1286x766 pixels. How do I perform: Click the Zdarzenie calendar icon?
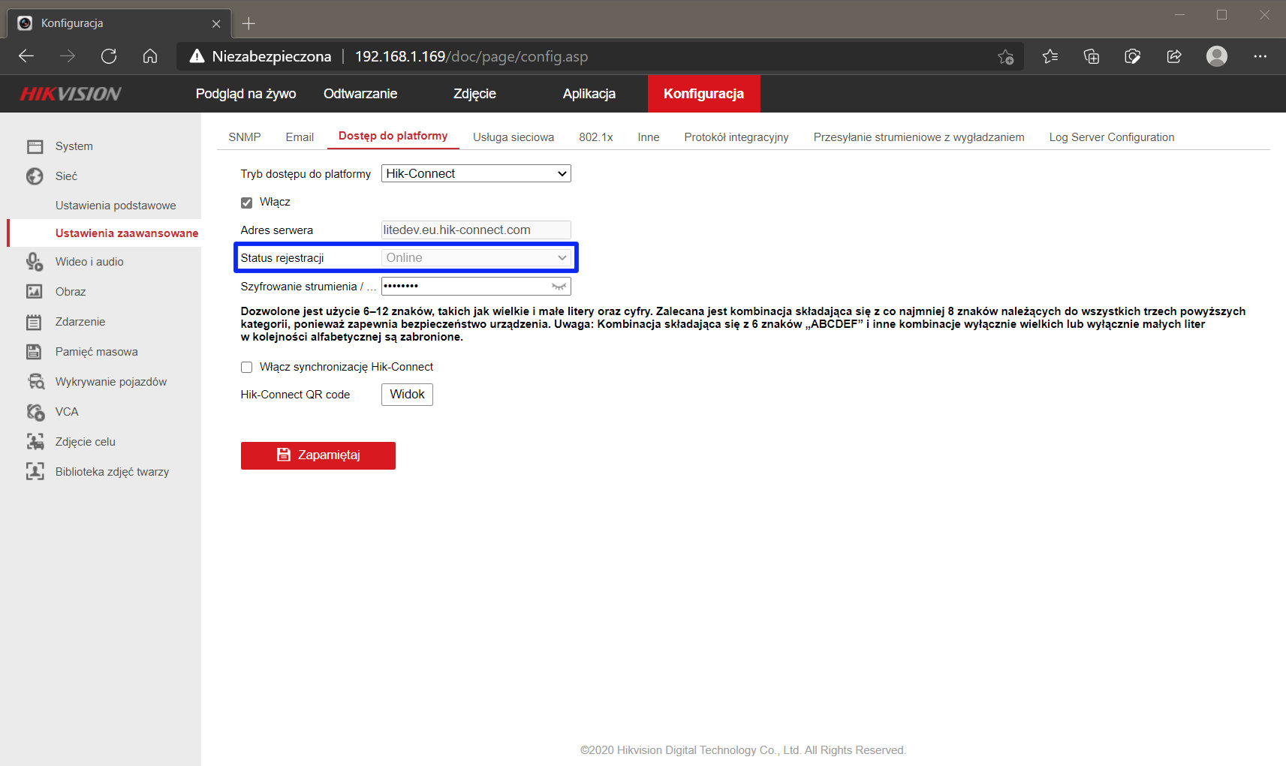[x=35, y=322]
